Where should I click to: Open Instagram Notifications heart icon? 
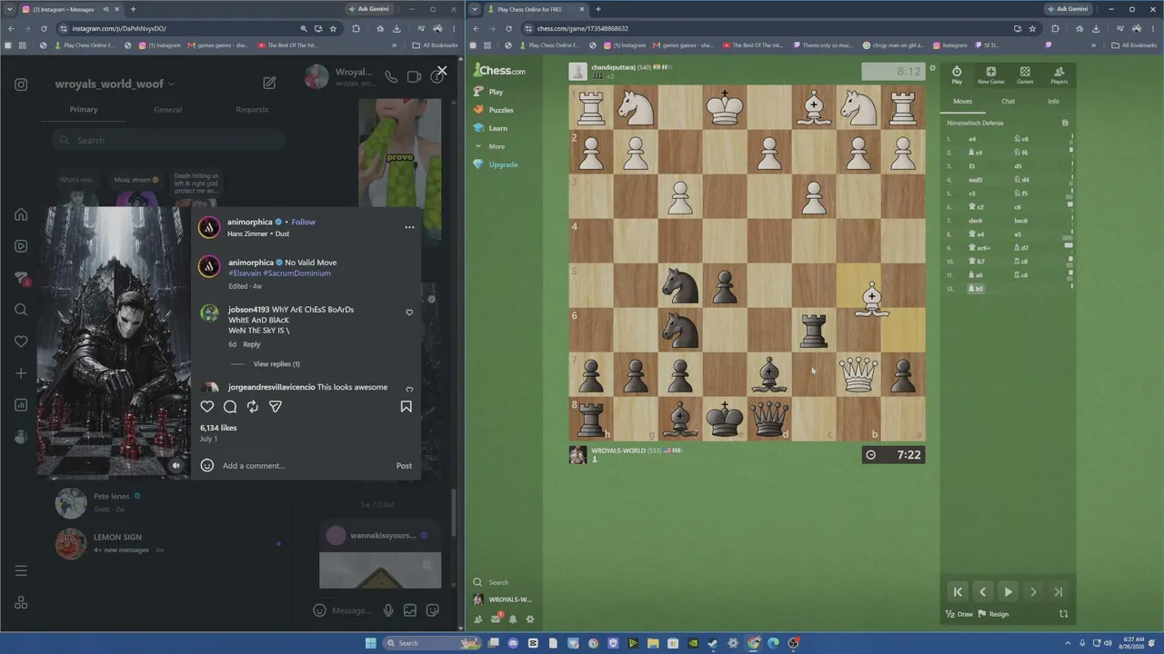[x=21, y=342]
